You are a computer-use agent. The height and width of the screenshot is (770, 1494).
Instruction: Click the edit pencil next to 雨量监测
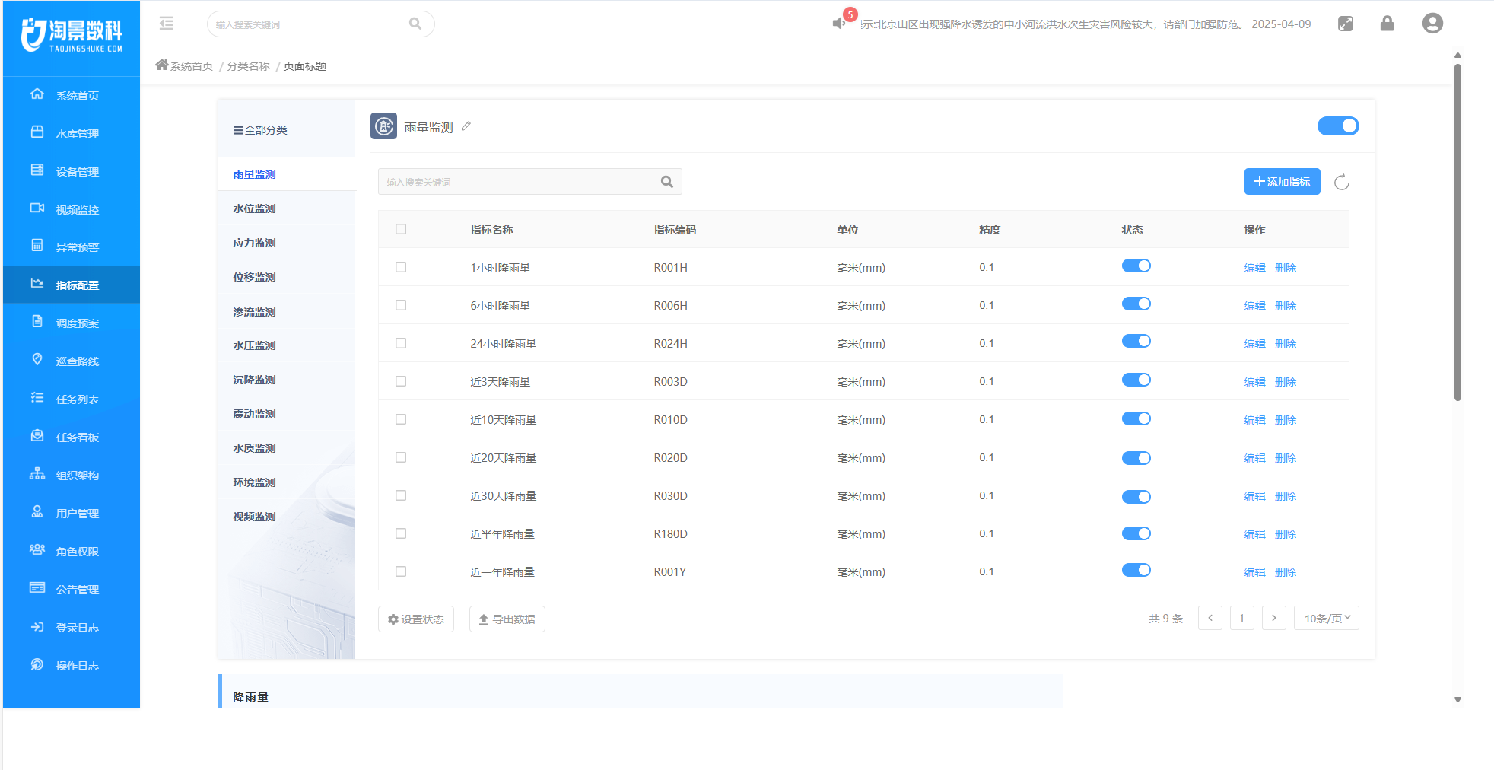click(x=467, y=127)
